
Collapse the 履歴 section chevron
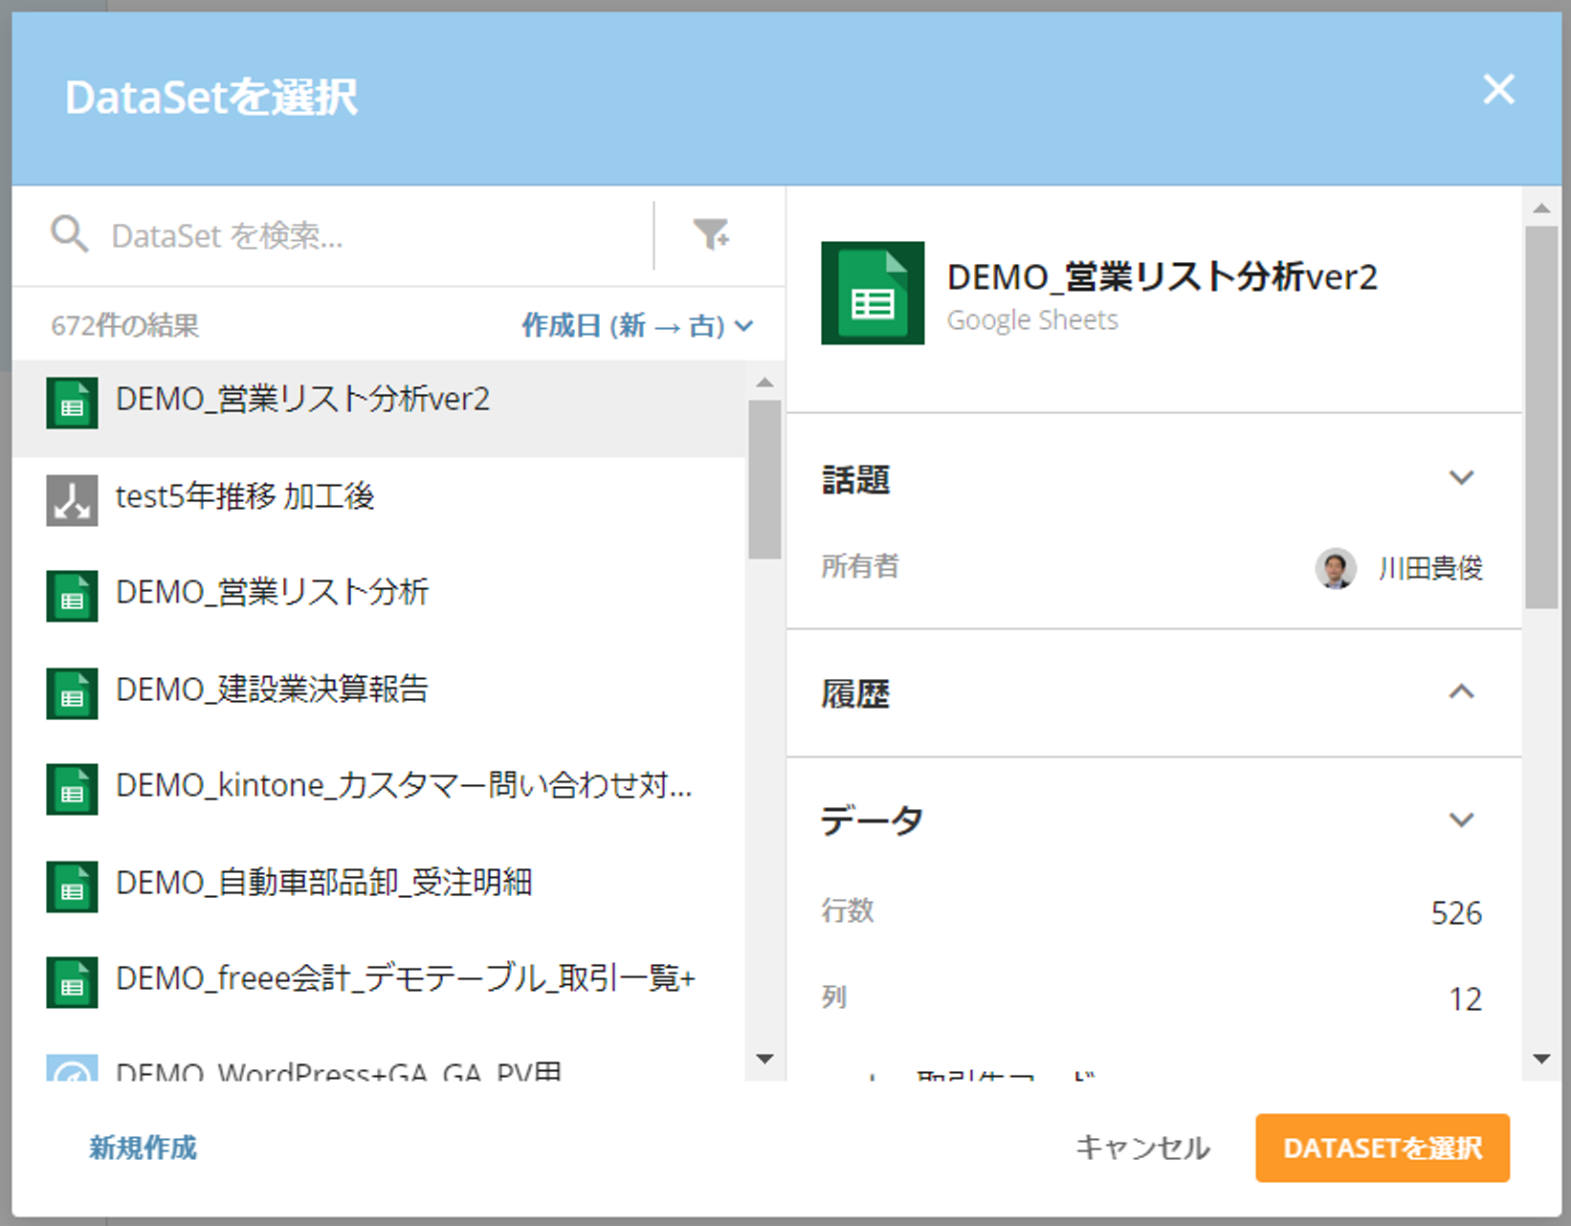1461,691
